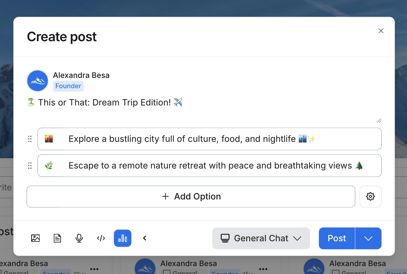
Task: Toggle the poll chart icon
Action: pos(123,238)
